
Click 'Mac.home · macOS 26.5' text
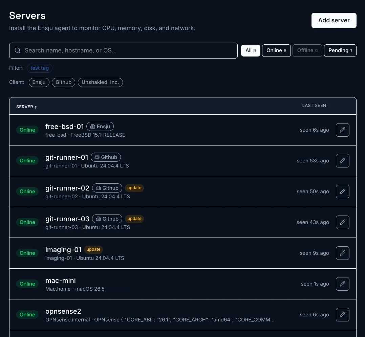pos(75,289)
